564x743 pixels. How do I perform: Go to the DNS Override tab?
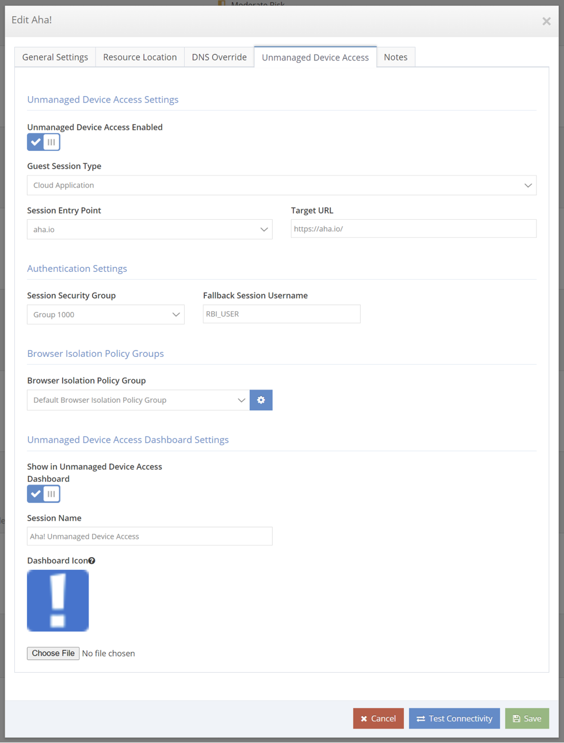[219, 57]
